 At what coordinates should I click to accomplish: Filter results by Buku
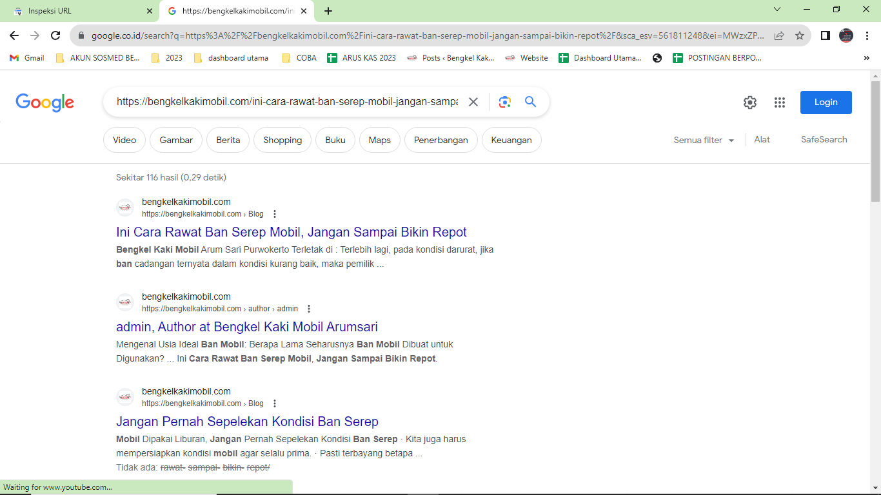[335, 140]
